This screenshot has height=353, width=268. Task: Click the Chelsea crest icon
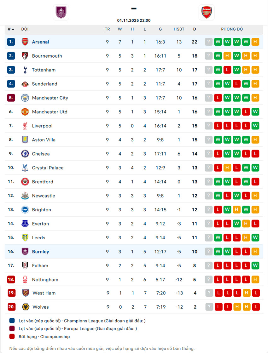click(25, 154)
